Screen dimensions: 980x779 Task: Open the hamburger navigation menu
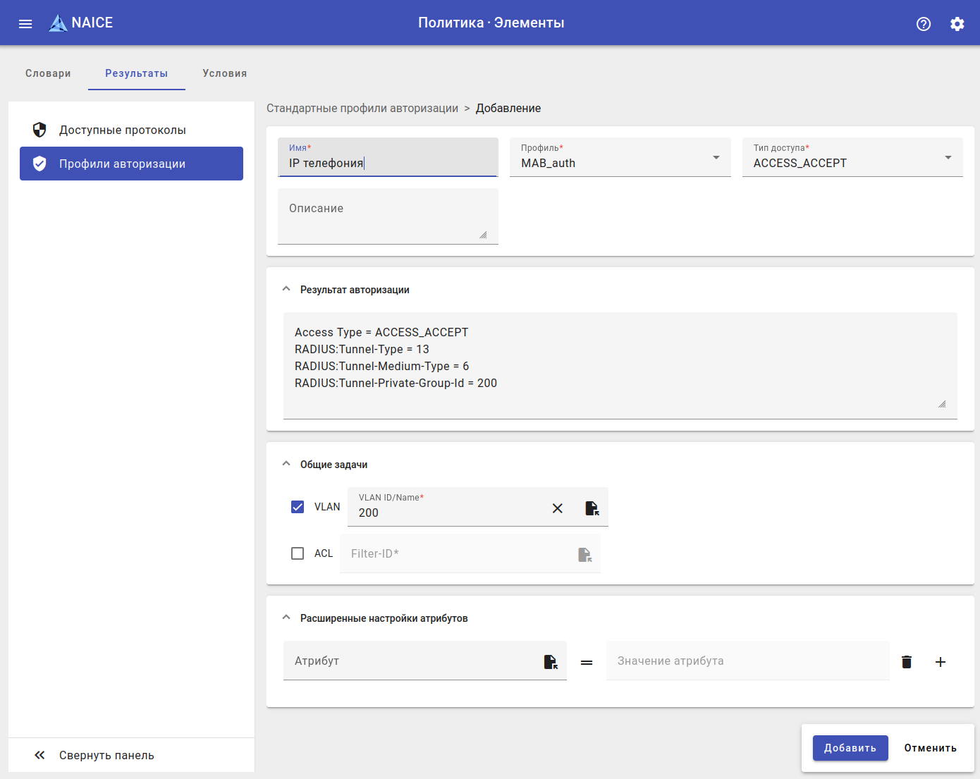click(25, 23)
